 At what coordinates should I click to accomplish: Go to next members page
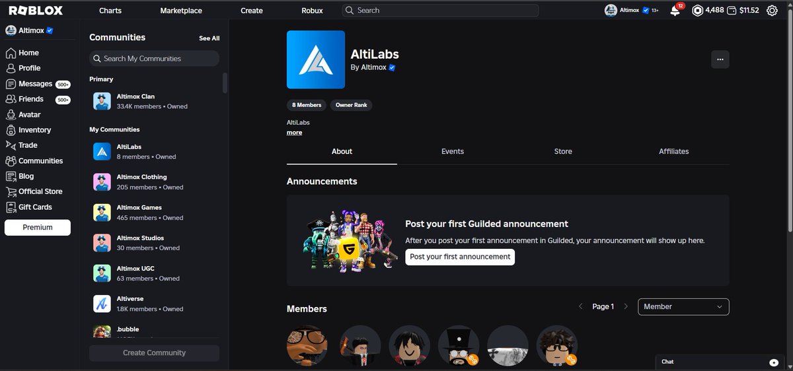point(626,307)
